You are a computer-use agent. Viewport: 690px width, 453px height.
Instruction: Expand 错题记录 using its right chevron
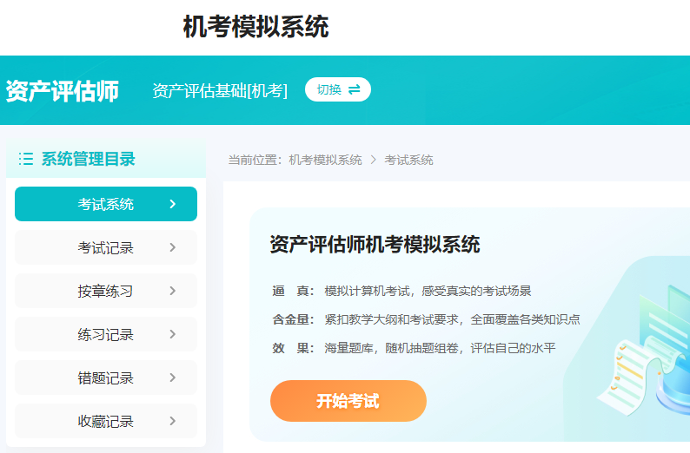click(x=172, y=377)
